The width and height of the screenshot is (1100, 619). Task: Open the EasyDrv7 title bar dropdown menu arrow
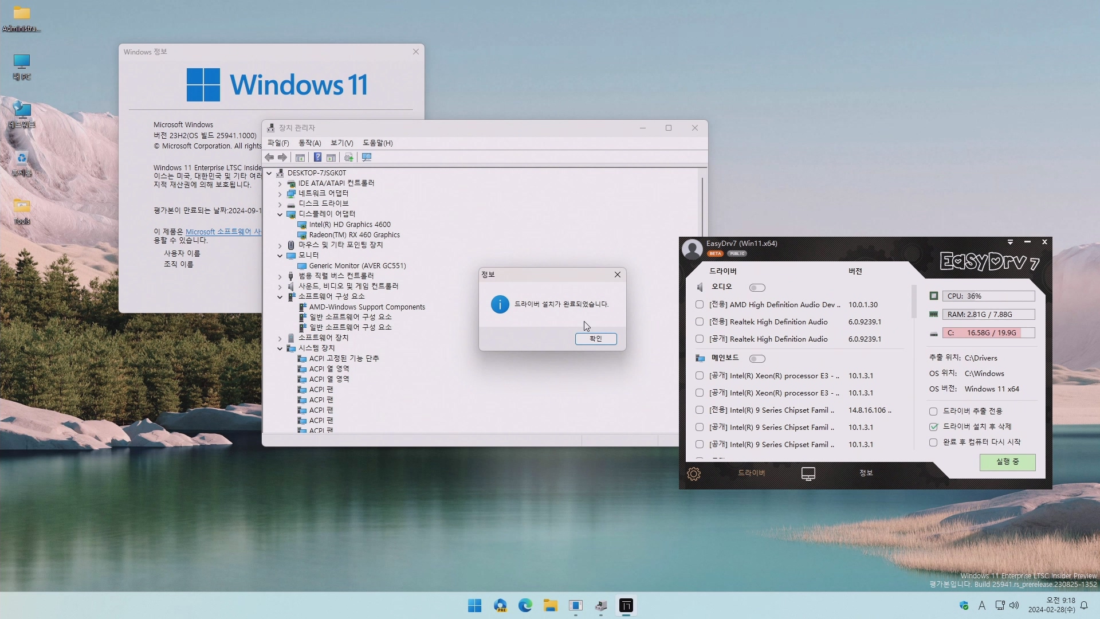coord(1010,242)
